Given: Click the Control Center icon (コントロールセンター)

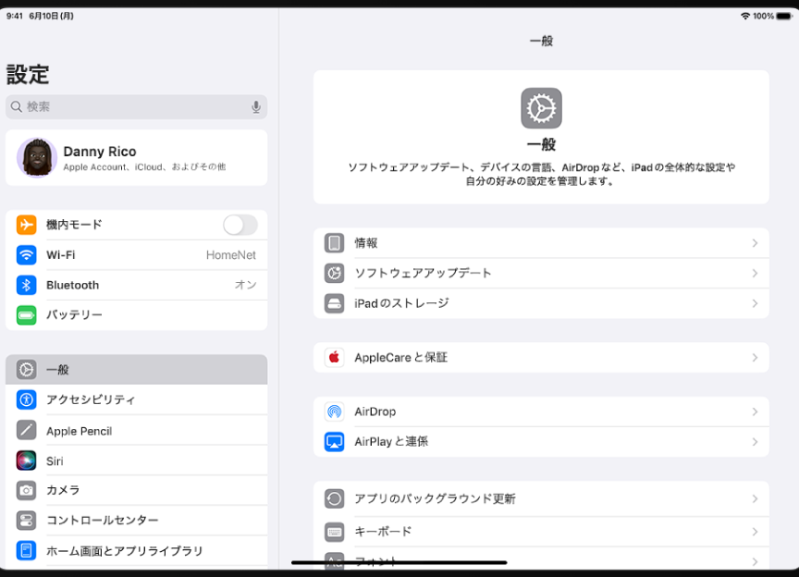Looking at the screenshot, I should pyautogui.click(x=27, y=521).
